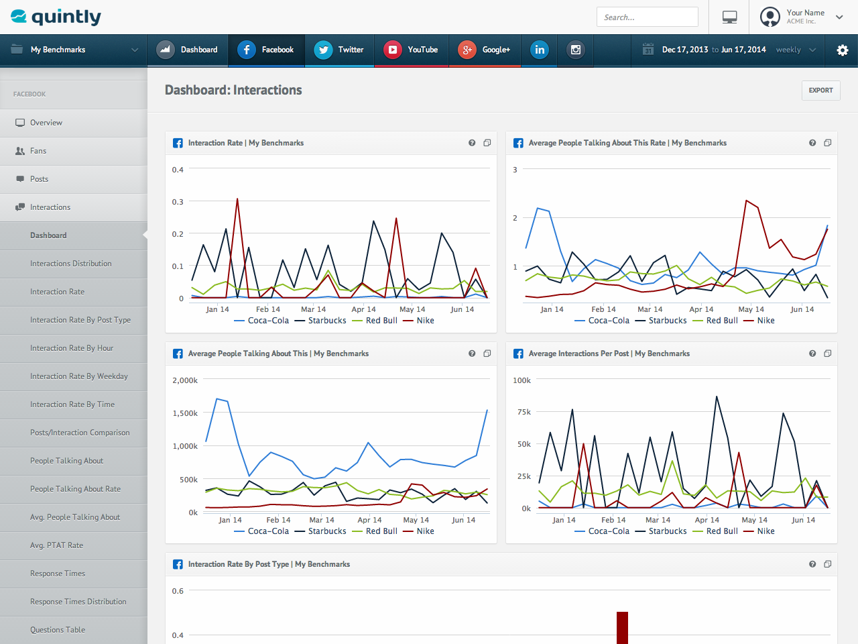The height and width of the screenshot is (644, 858).
Task: Click the quintly logo
Action: (55, 17)
